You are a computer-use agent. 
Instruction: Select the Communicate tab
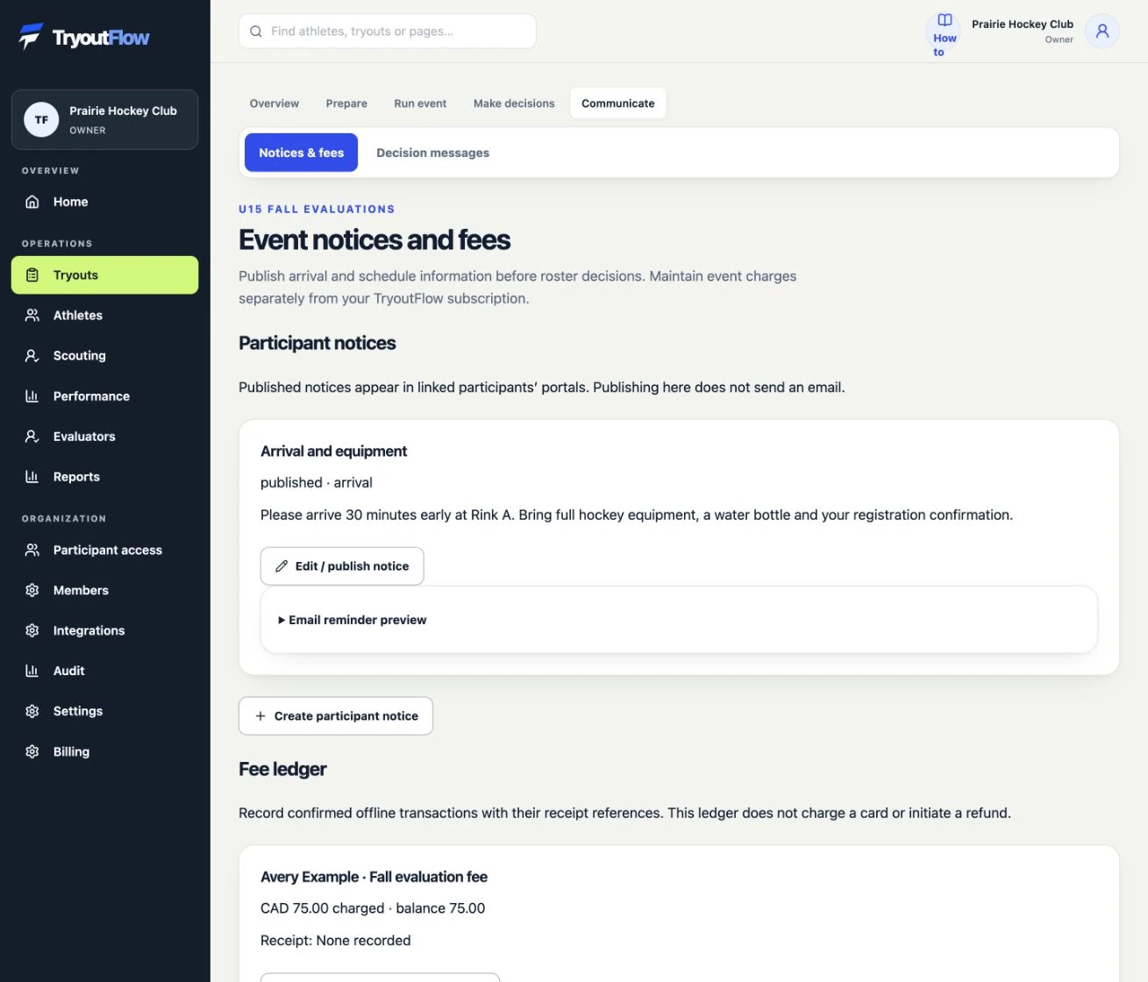click(618, 103)
